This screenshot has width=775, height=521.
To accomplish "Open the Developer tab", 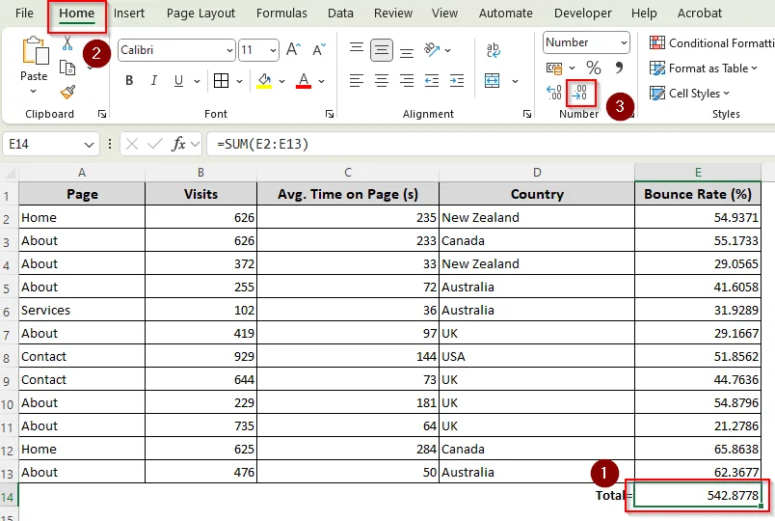I will click(583, 13).
